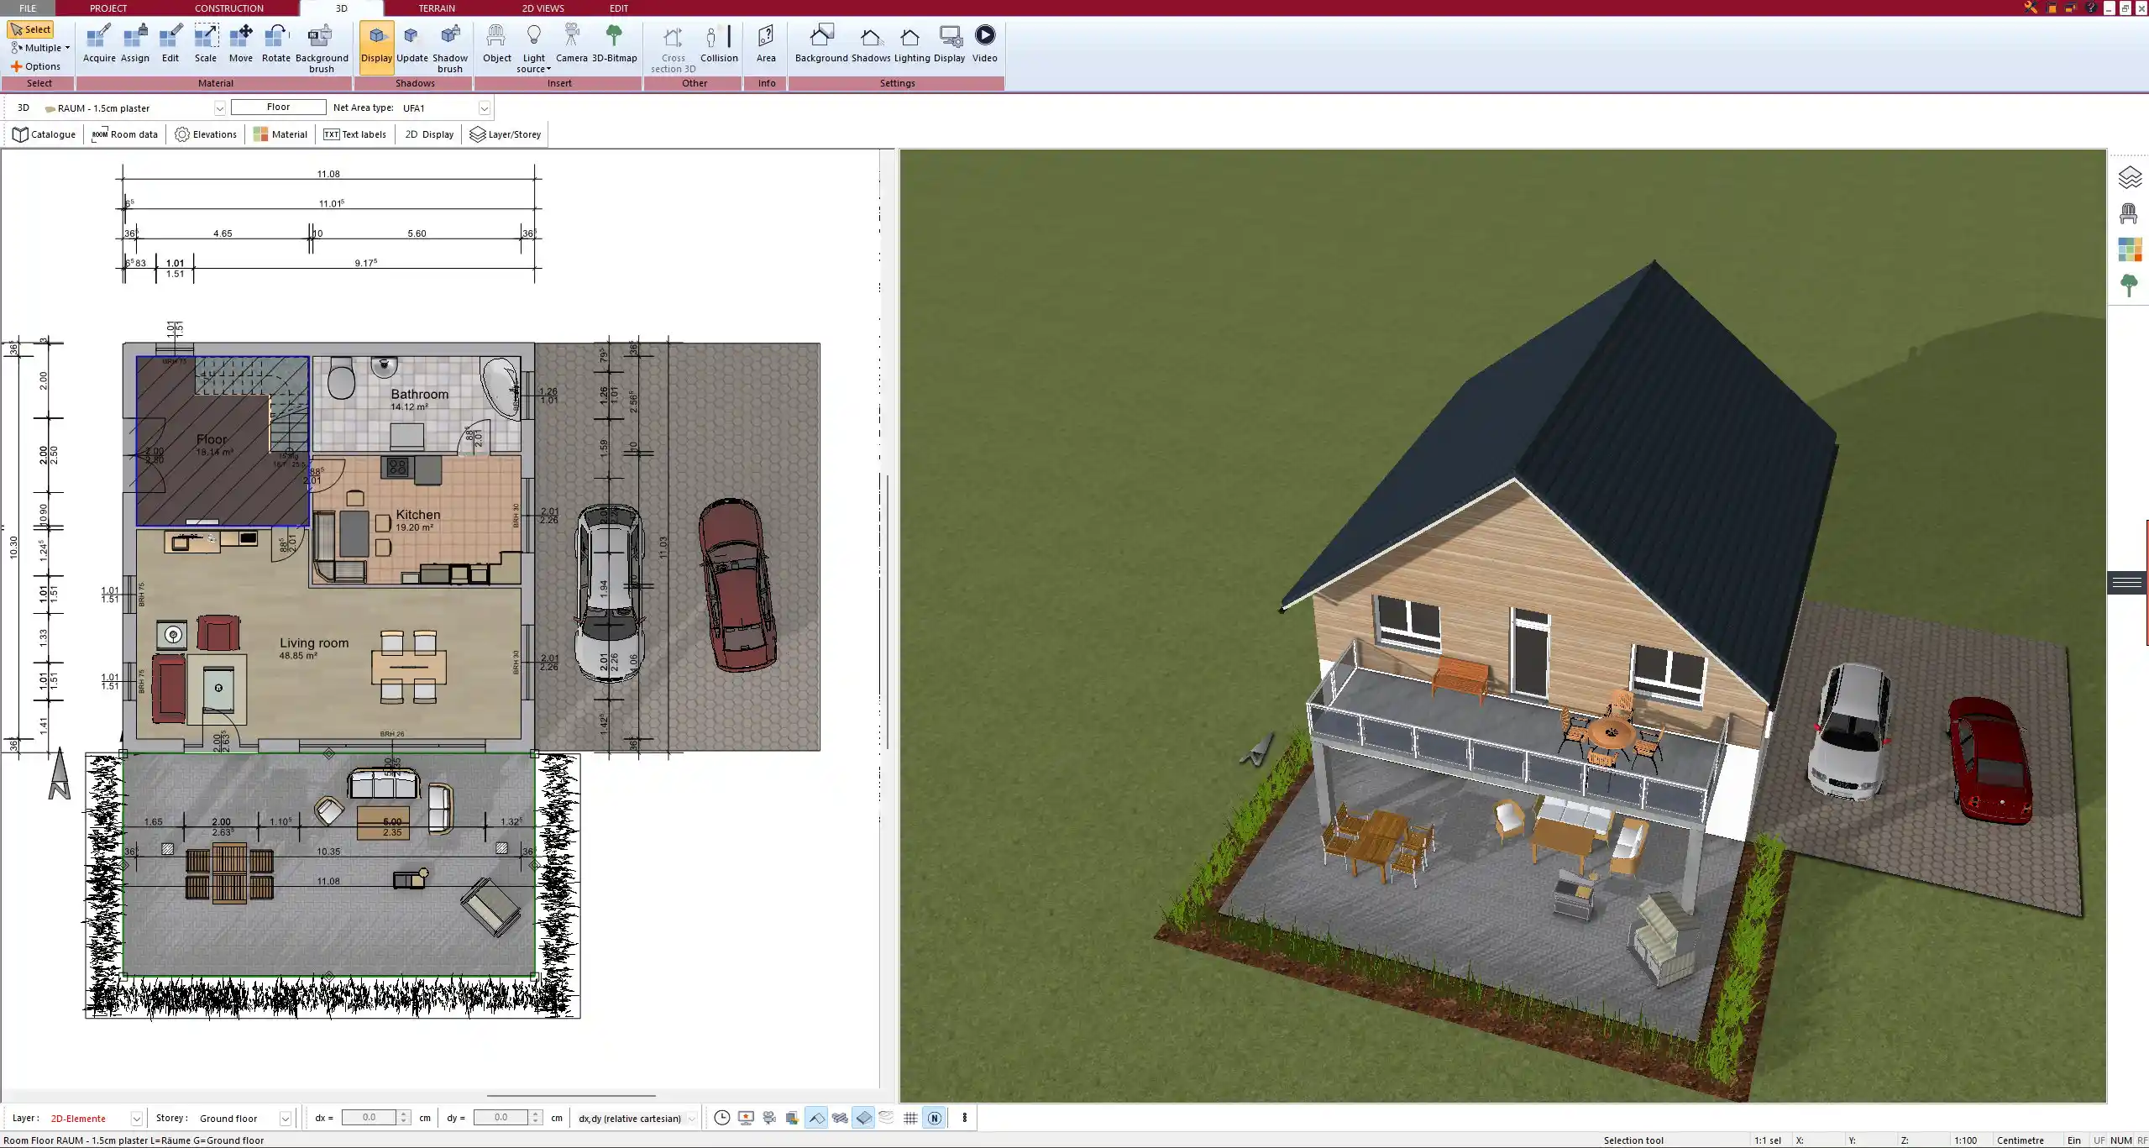Click the furniture catalog chair icon
This screenshot has height=1148, width=2149.
pyautogui.click(x=2127, y=214)
